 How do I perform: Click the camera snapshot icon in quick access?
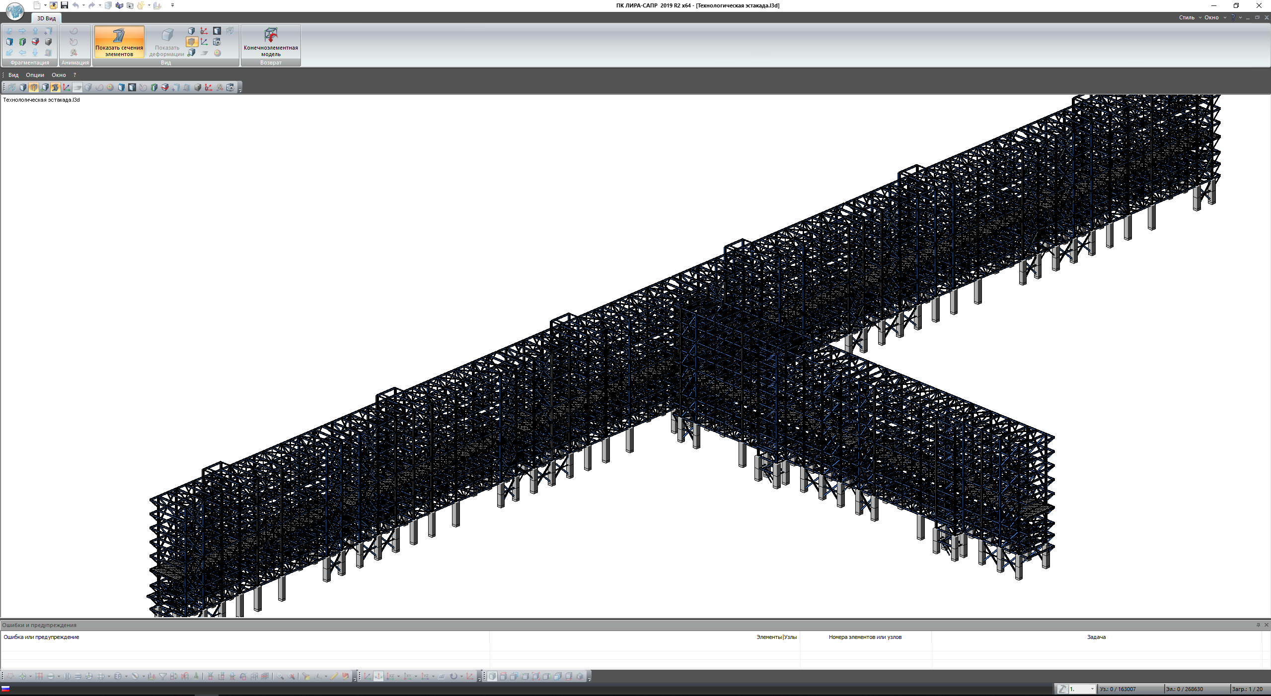tap(130, 5)
